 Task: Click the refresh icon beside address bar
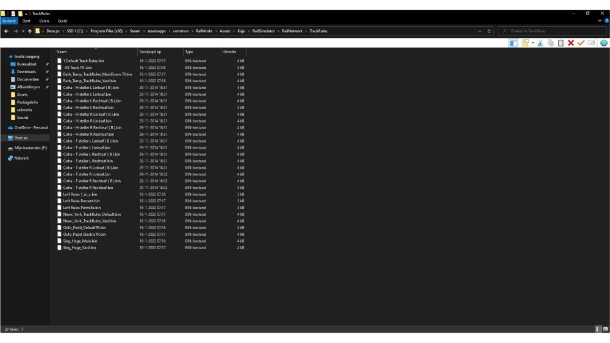pyautogui.click(x=490, y=31)
